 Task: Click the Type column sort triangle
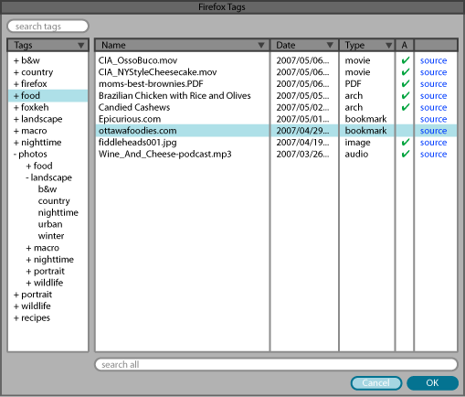(388, 46)
